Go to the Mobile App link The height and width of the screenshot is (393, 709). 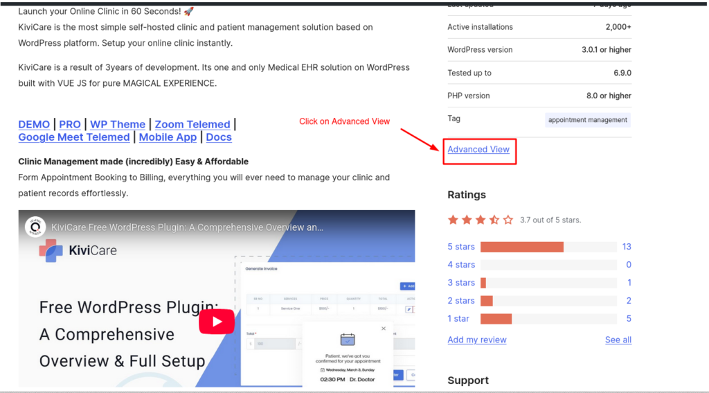168,137
